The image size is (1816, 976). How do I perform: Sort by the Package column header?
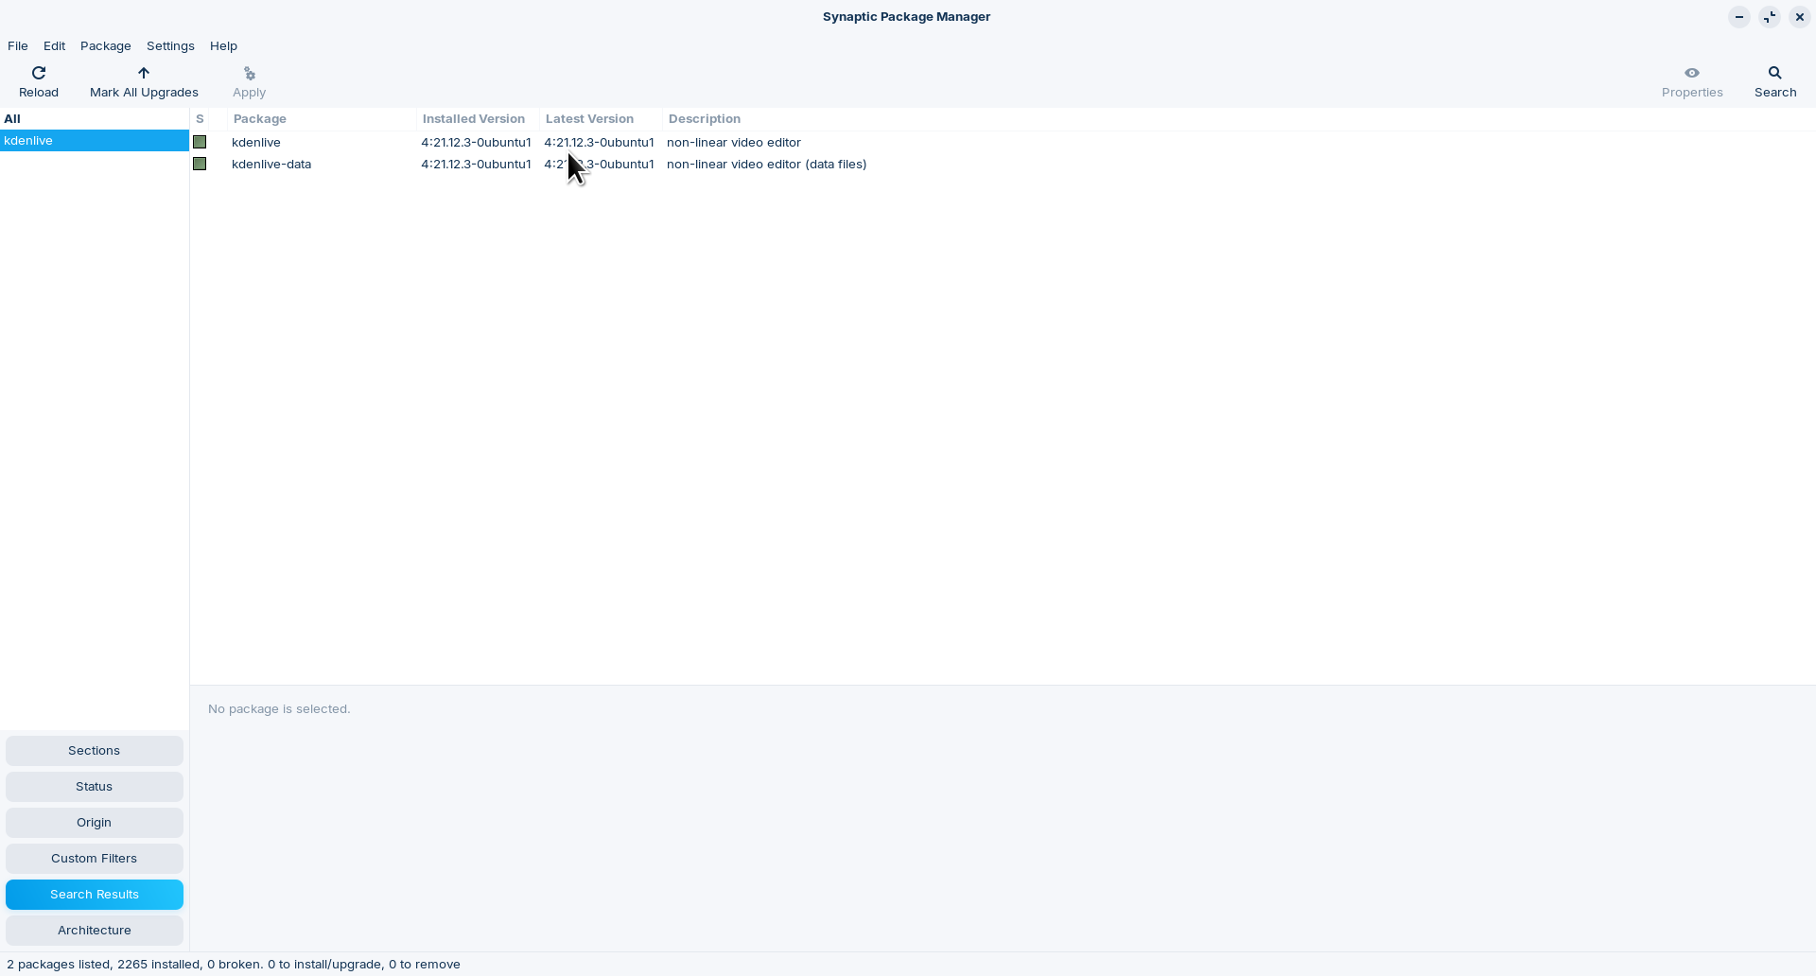click(x=322, y=119)
